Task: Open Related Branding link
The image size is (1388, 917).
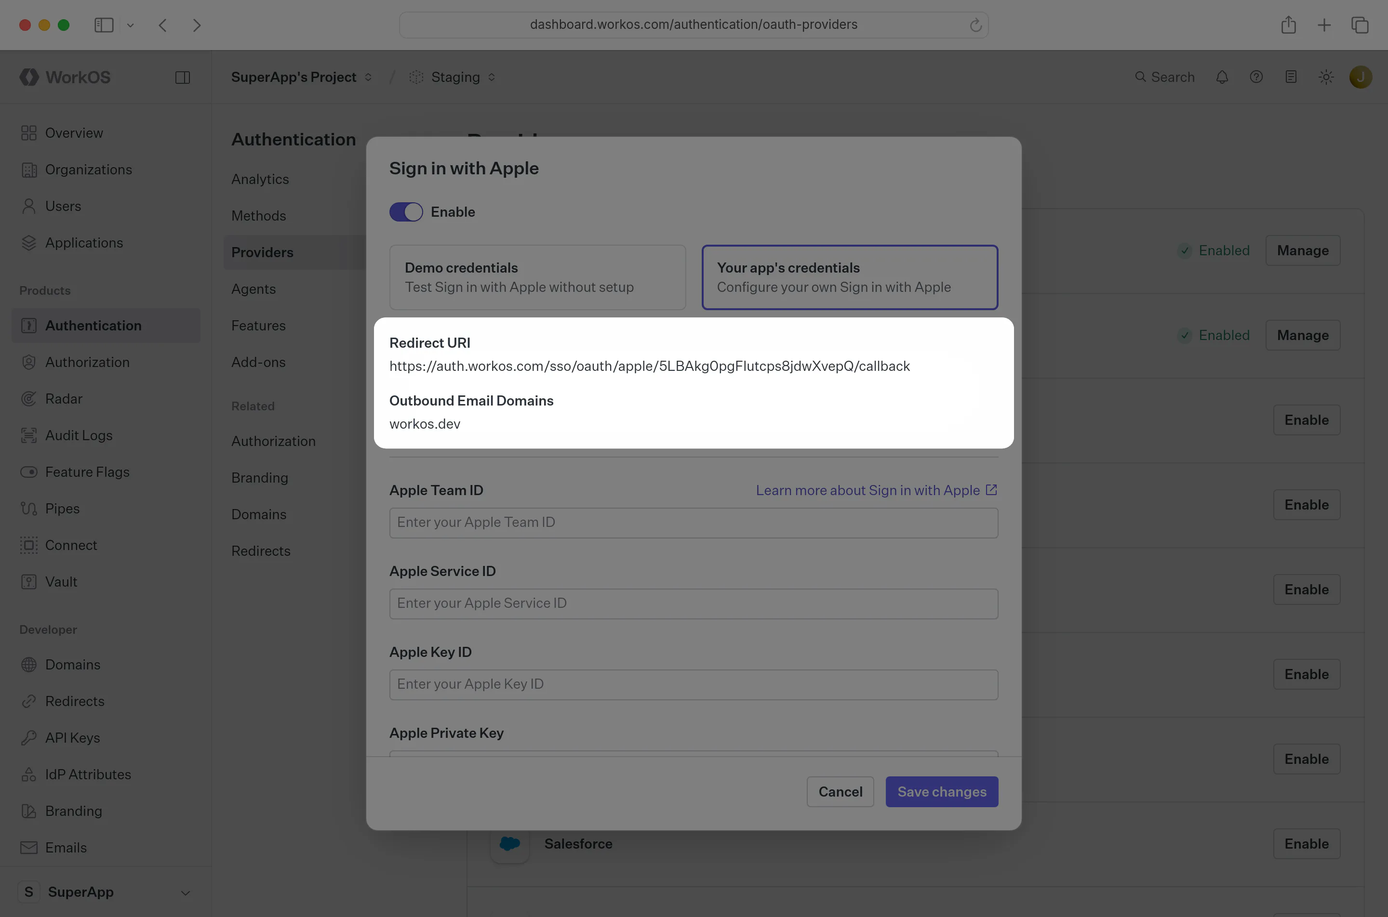Action: coord(259,478)
